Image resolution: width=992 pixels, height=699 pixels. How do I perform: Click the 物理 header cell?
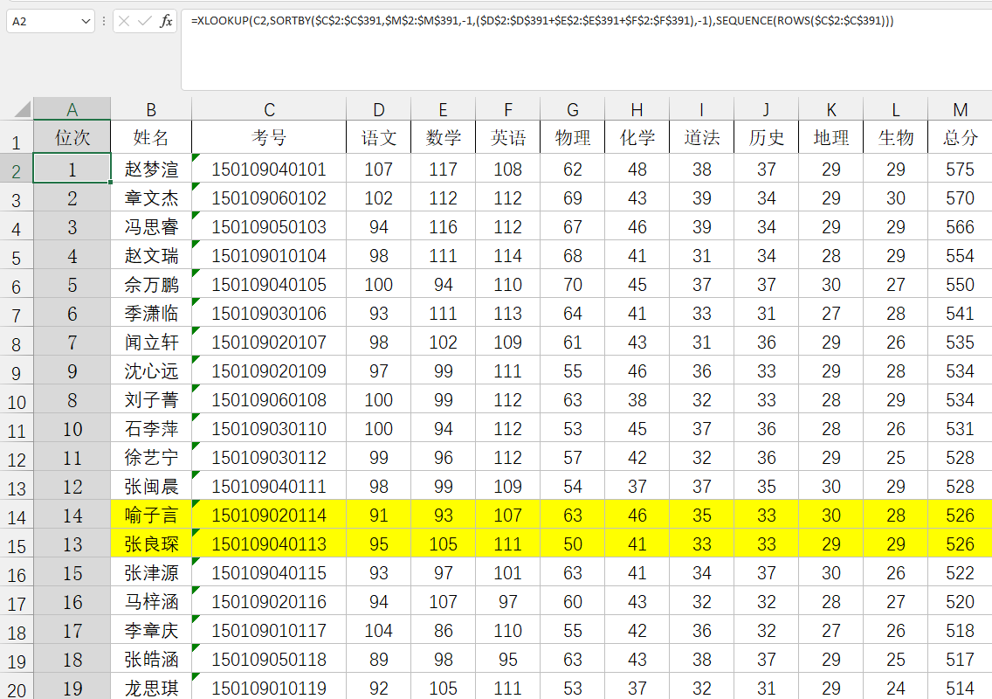[x=573, y=137]
